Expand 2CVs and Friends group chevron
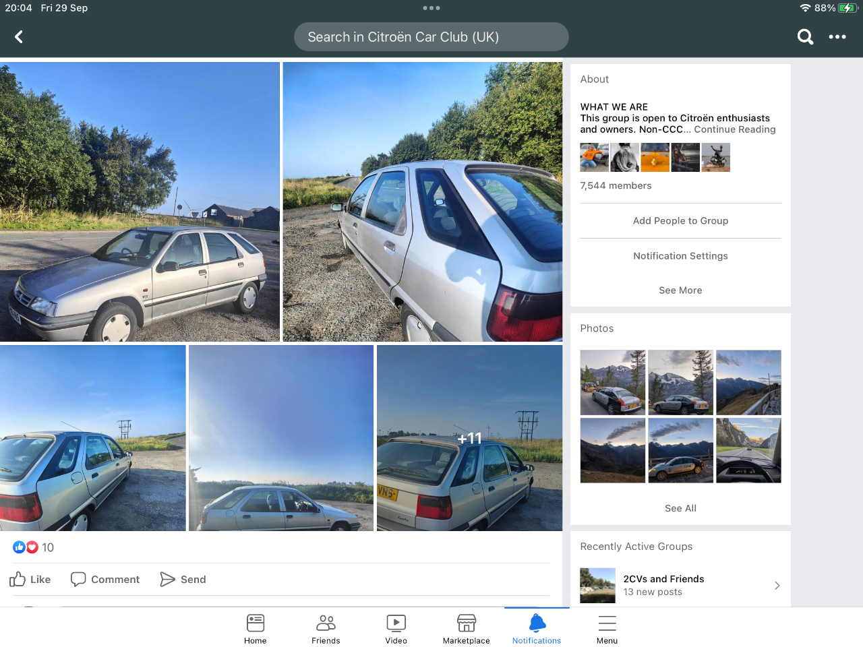 pyautogui.click(x=777, y=585)
